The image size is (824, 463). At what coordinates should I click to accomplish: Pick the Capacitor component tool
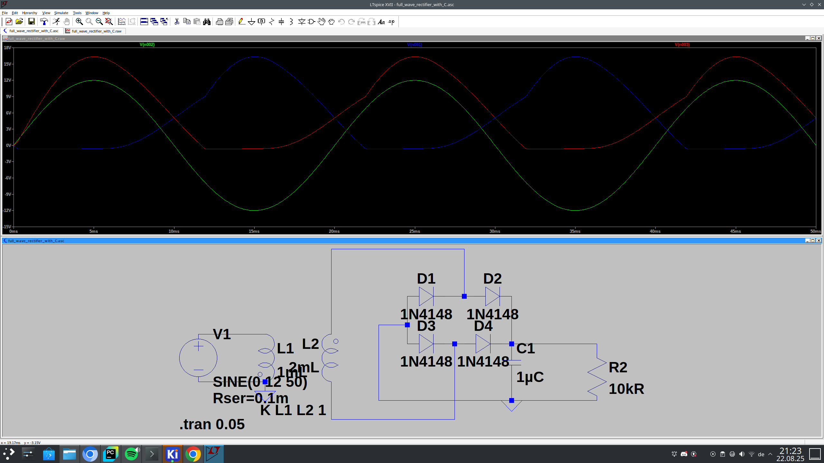(x=281, y=22)
